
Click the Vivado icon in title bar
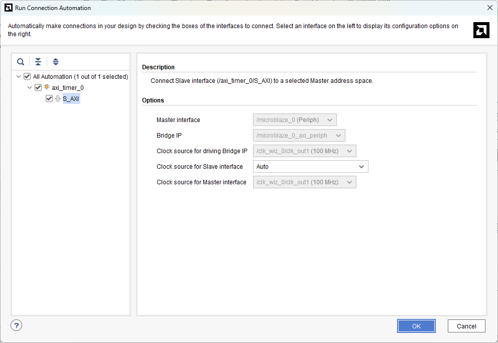(9, 8)
